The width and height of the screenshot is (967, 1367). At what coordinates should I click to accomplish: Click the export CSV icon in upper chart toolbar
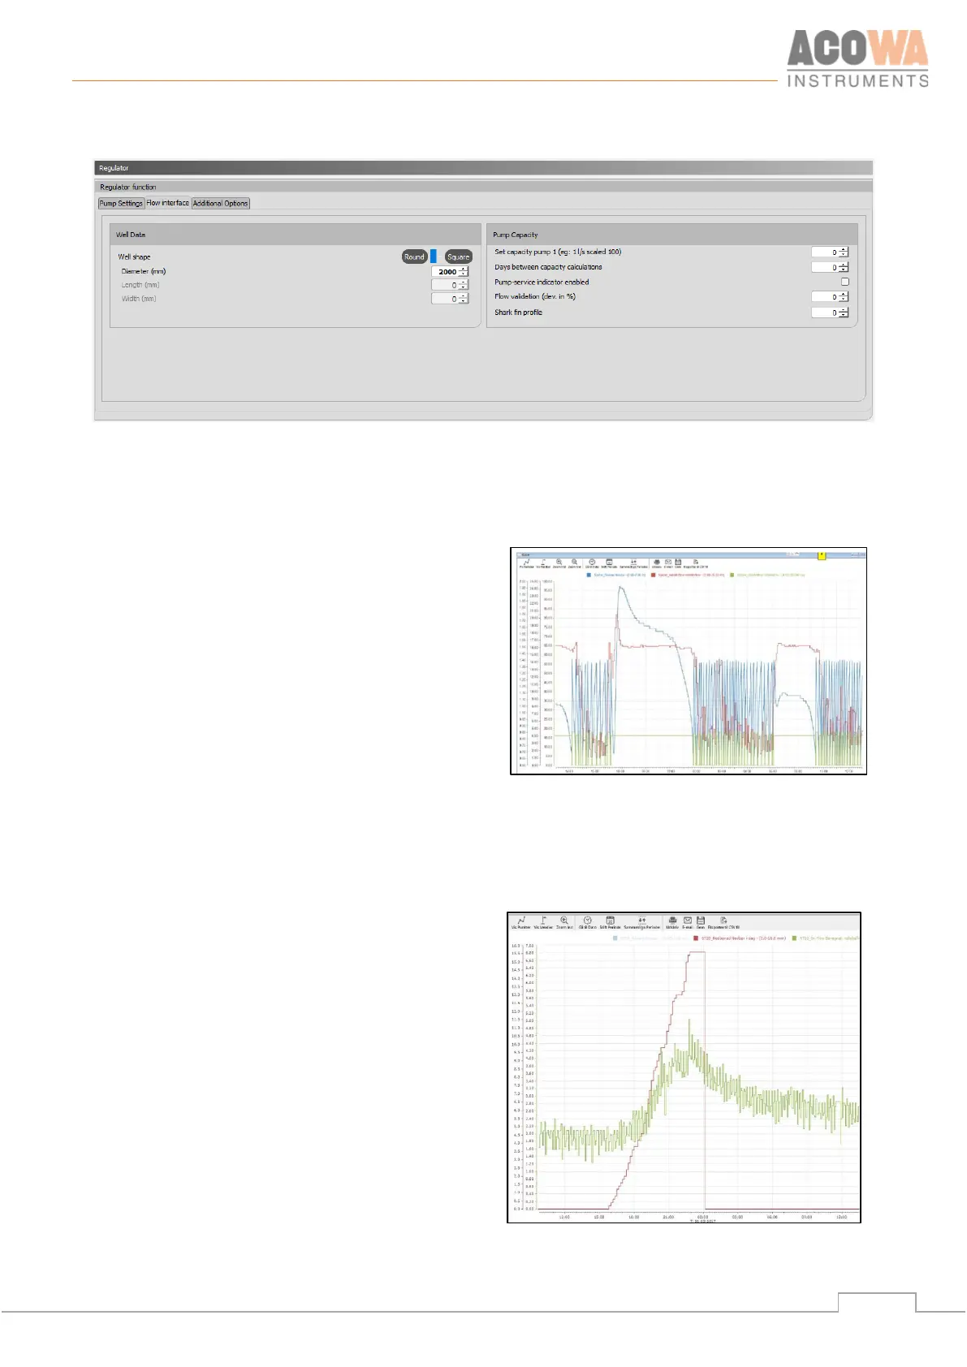696,562
